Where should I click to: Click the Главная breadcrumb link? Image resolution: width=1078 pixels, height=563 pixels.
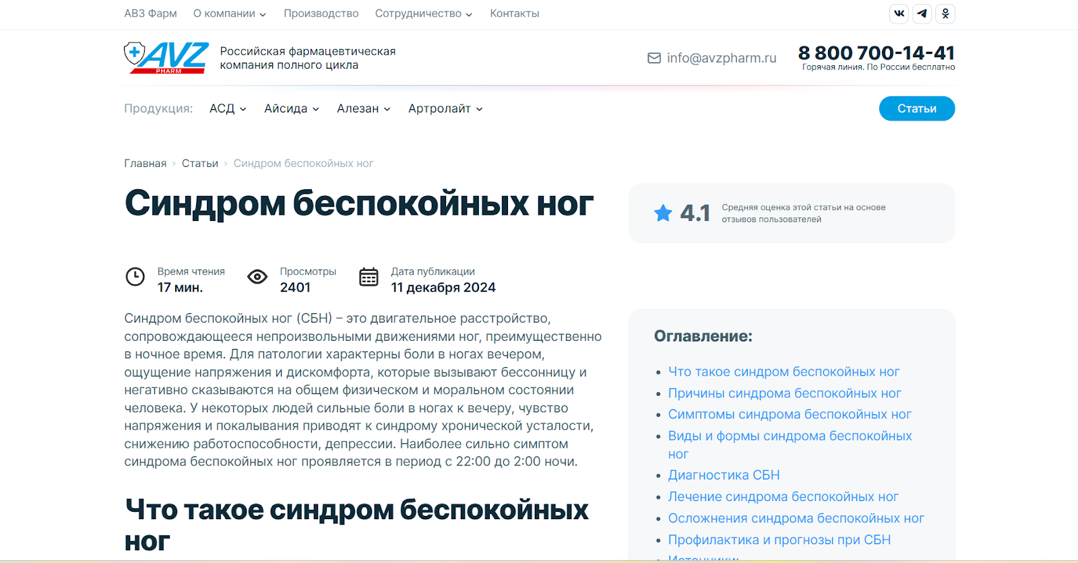coord(145,164)
